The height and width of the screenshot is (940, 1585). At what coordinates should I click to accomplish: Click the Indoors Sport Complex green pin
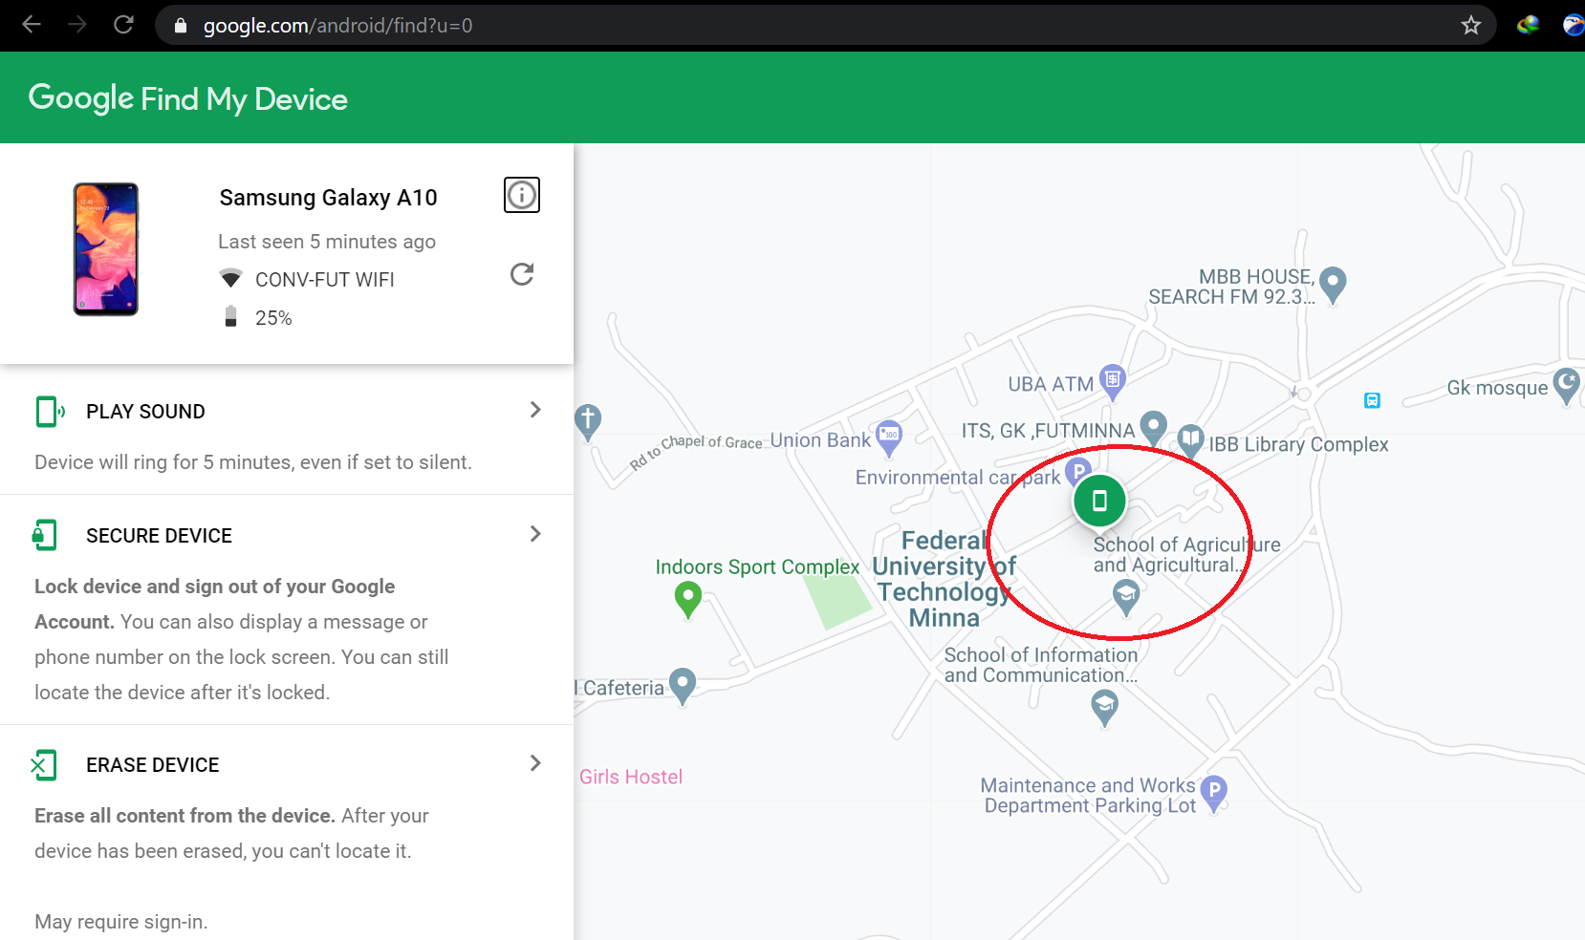687,600
